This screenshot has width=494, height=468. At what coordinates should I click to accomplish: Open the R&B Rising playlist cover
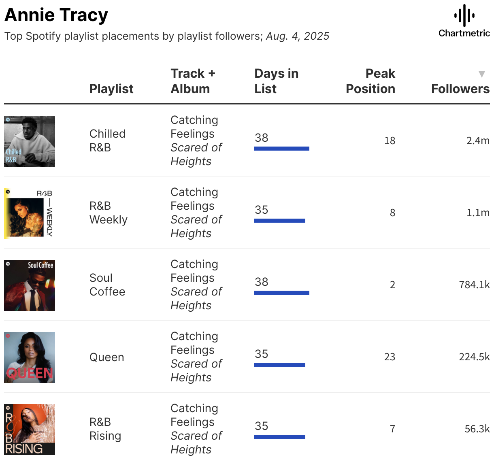(30, 430)
